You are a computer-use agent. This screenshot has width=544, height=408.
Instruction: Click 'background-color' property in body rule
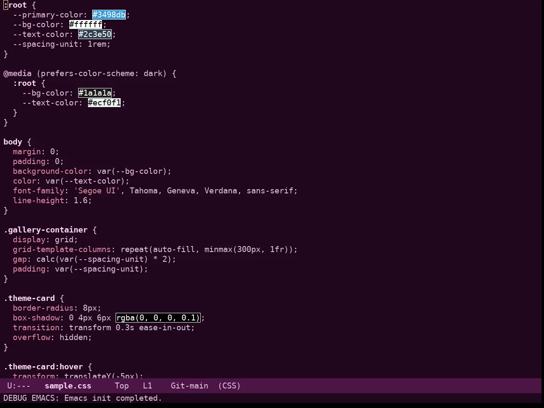pyautogui.click(x=50, y=171)
